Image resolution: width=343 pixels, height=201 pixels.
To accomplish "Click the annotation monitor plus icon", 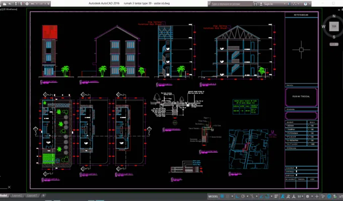I will coord(316,196).
